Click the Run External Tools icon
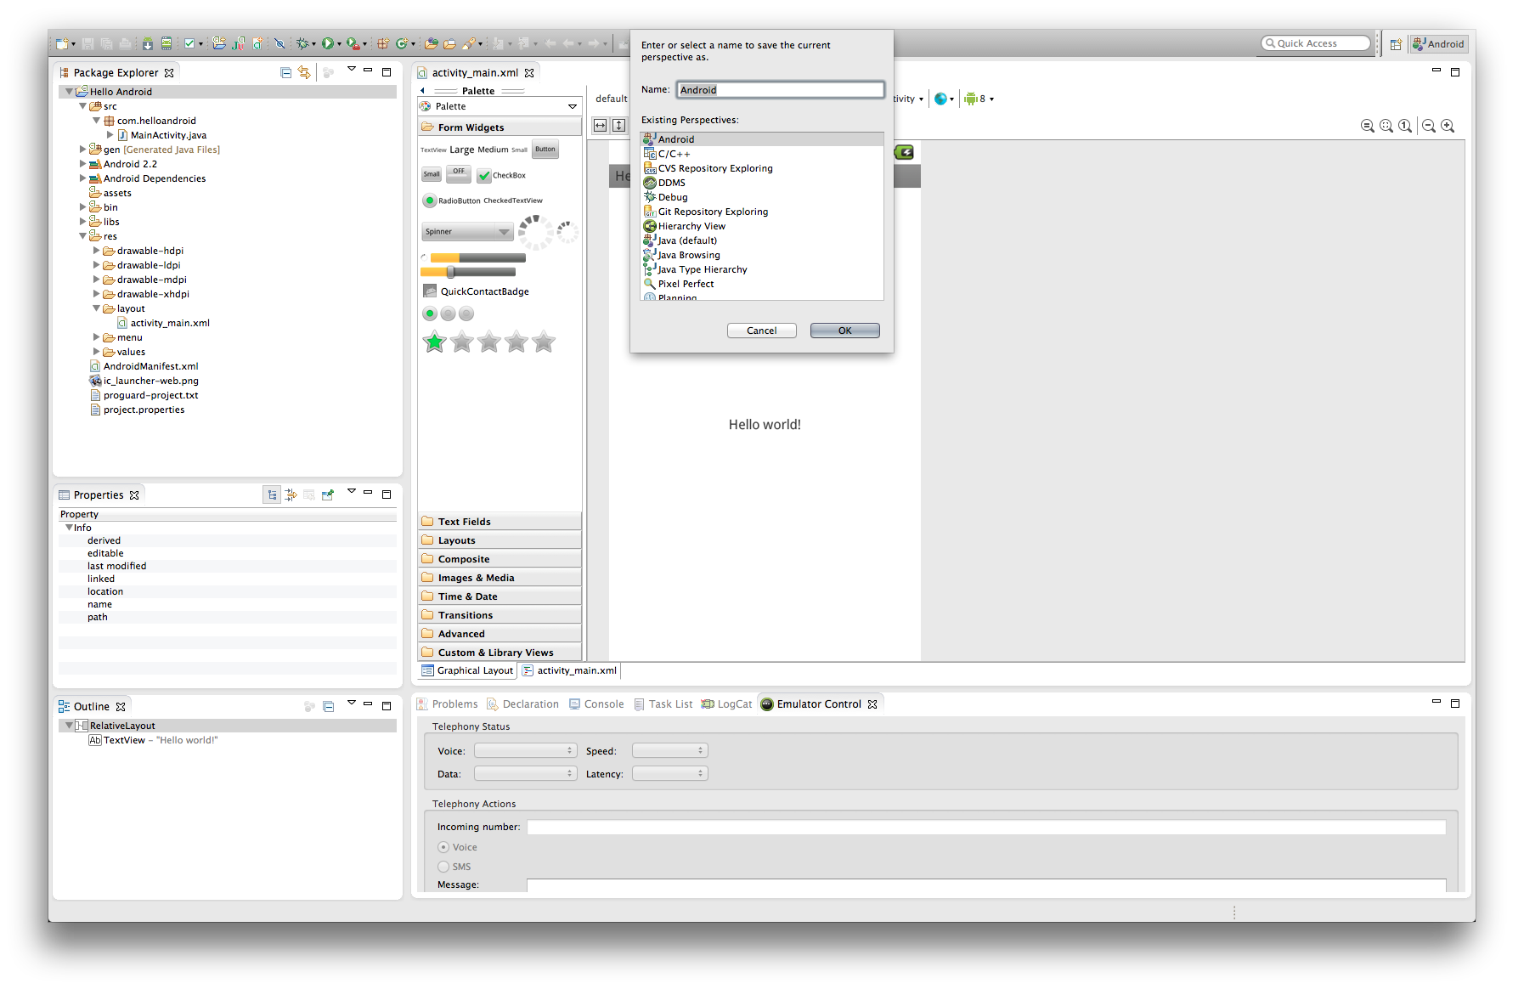 [353, 43]
